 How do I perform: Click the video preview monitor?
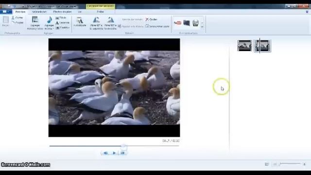click(114, 87)
